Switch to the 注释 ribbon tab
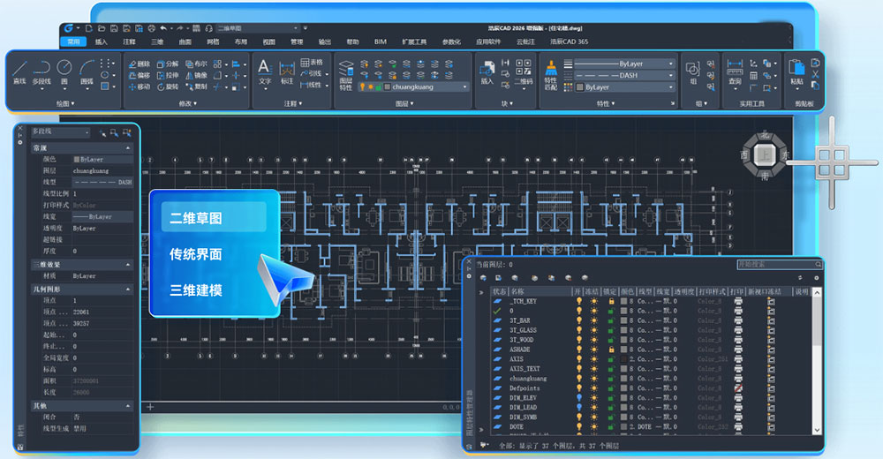 point(129,41)
